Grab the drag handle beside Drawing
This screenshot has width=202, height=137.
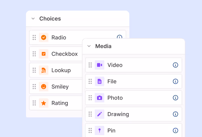coord(90,114)
